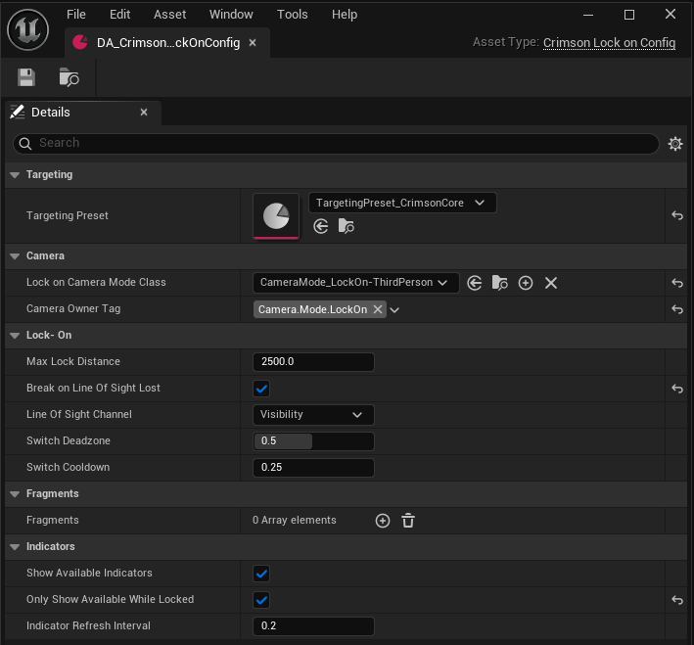Click the Switch Cooldown 0.25 field
The image size is (694, 645).
313,468
